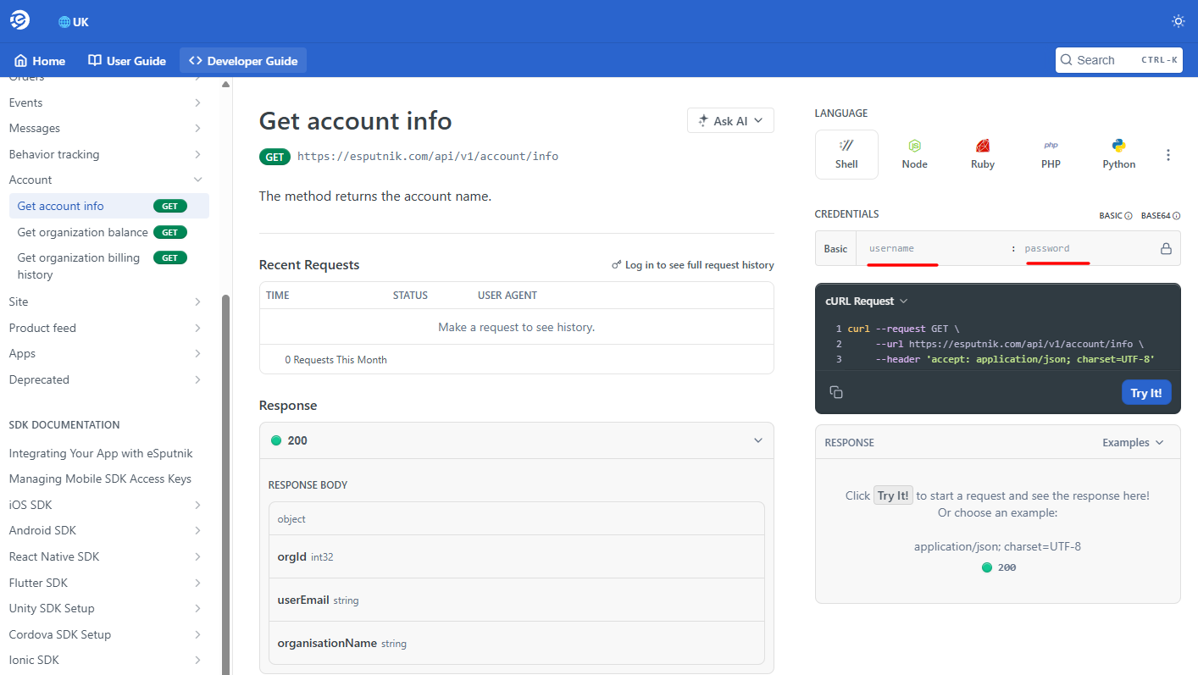This screenshot has height=675, width=1198.
Task: Select the Ruby language icon
Action: coord(983,154)
